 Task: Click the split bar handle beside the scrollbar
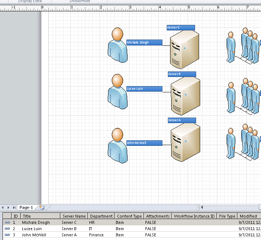point(198,207)
